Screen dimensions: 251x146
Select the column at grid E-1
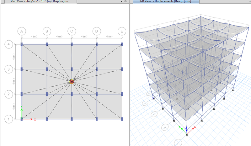(x=122, y=119)
